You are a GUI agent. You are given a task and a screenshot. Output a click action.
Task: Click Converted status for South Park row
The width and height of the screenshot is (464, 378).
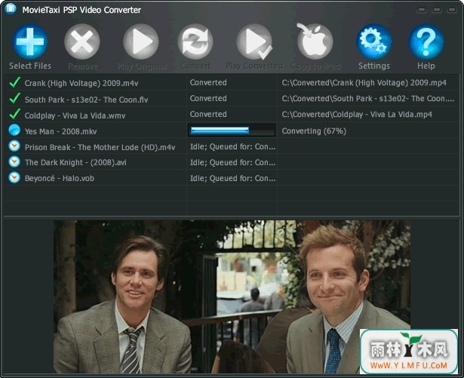[x=208, y=98]
